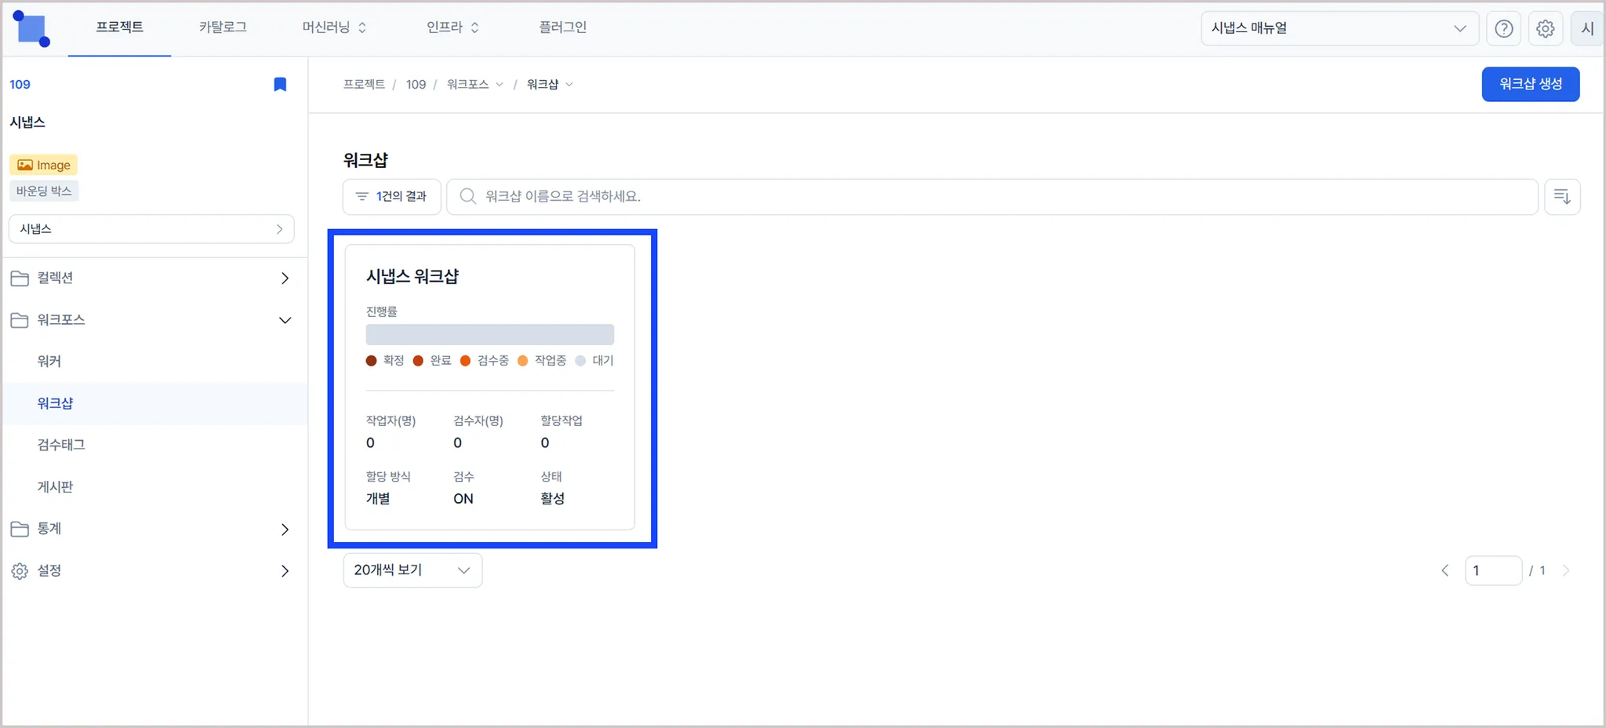This screenshot has height=728, width=1606.
Task: Toggle the bookmark icon next to 109
Action: (280, 84)
